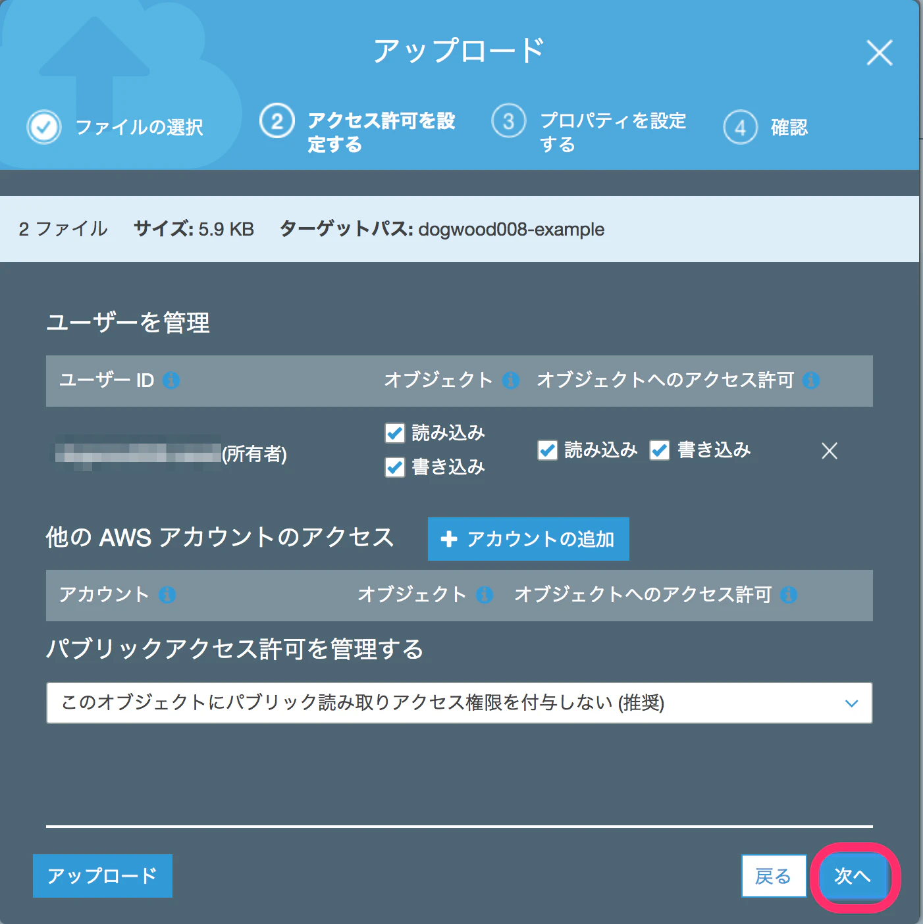Viewport: 923px width, 924px height.
Task: Click the アップロード button in the footer
Action: [103, 876]
